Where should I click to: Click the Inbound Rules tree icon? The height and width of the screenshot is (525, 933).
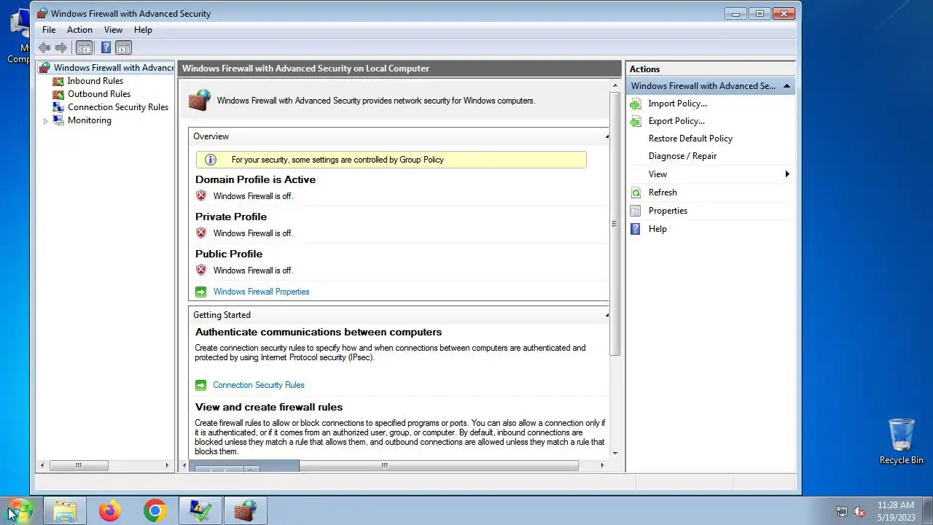tap(58, 81)
